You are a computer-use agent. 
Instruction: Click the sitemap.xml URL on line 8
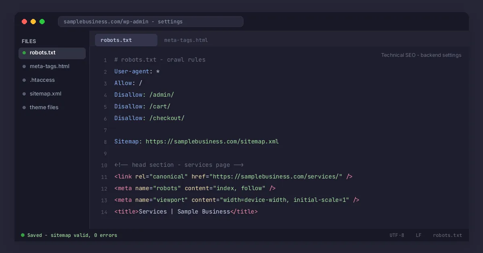tap(212, 141)
